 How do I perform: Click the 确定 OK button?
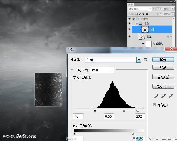(x=163, y=59)
